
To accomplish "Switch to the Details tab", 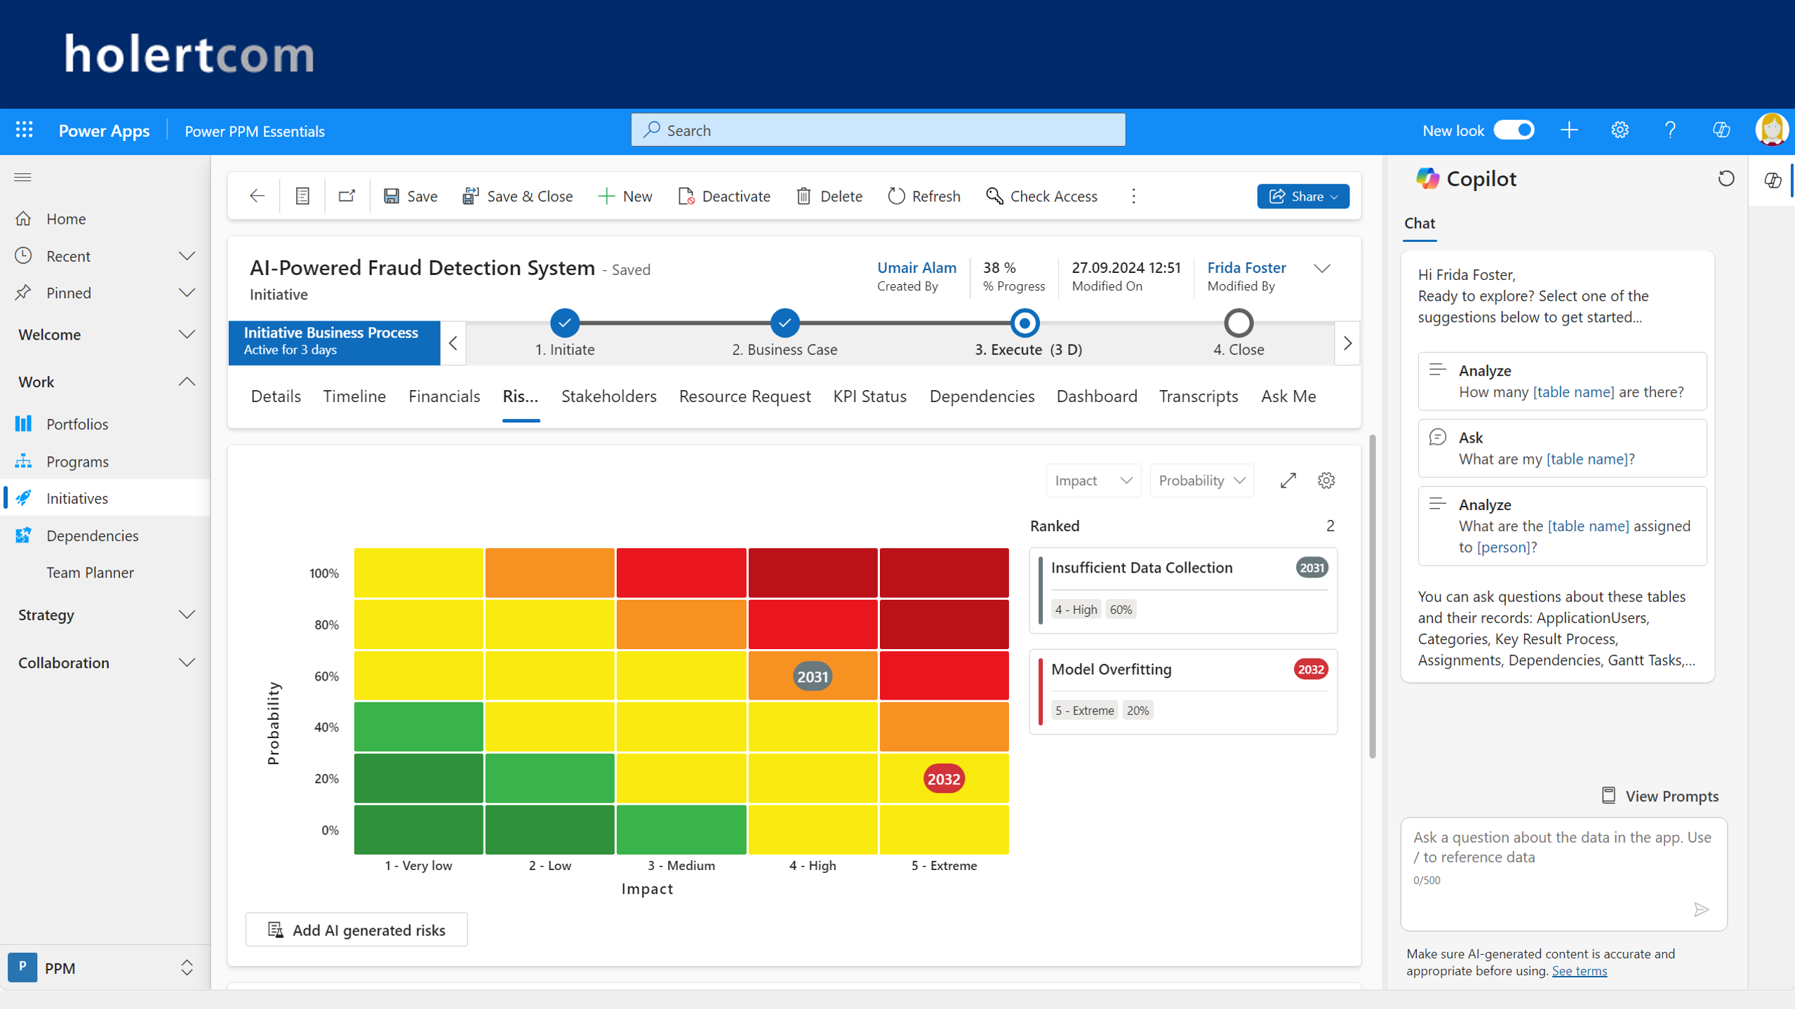I will coord(276,396).
